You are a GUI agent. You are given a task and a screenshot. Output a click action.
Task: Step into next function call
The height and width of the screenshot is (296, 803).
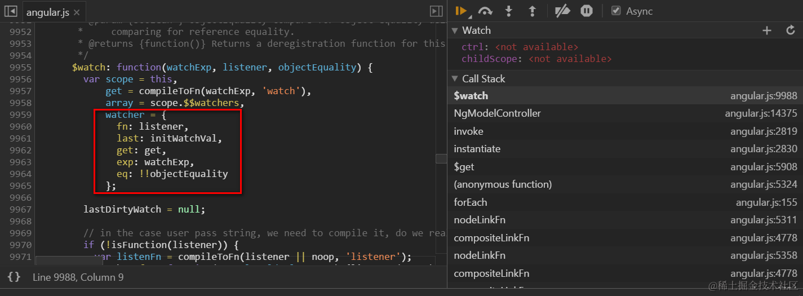tap(509, 11)
